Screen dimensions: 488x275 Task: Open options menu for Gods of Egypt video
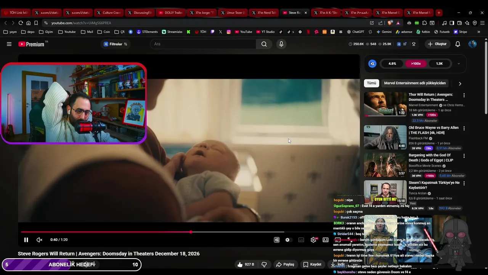(464, 156)
